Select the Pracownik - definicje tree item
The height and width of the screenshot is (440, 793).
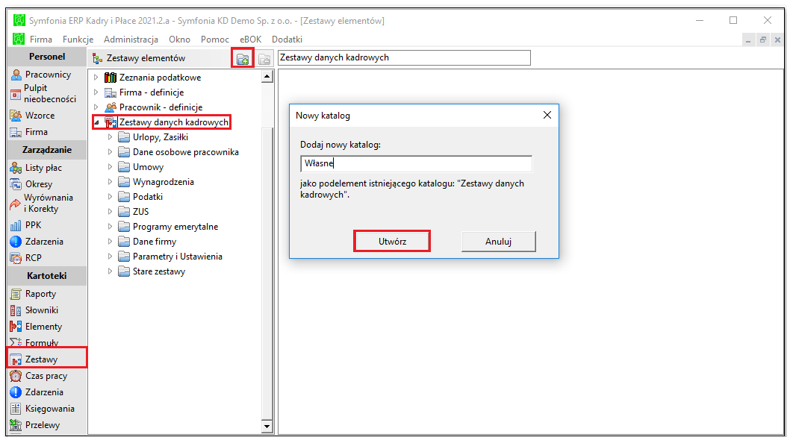(161, 107)
